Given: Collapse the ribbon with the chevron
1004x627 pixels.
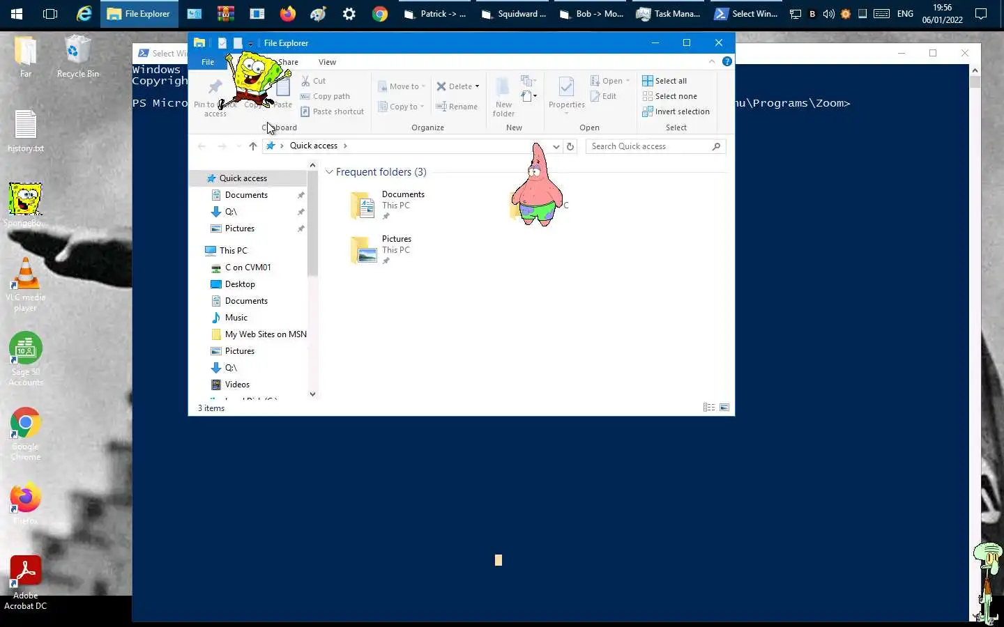Looking at the screenshot, I should [x=712, y=62].
